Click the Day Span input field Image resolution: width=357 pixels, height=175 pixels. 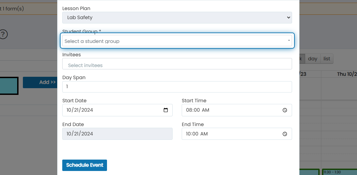(177, 87)
